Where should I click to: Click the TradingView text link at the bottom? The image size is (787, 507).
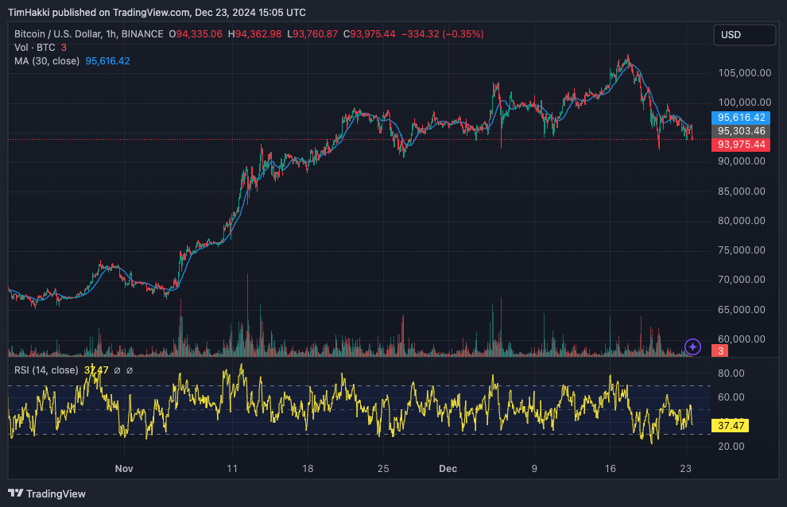click(54, 493)
